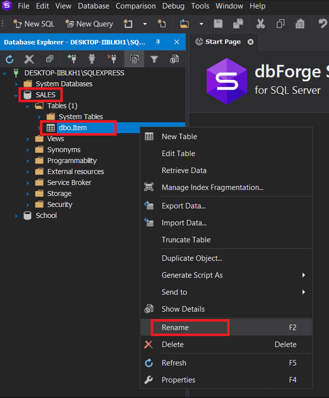Screen dimensions: 329x398
Task: Expand the System Tables folder
Action: (39, 117)
